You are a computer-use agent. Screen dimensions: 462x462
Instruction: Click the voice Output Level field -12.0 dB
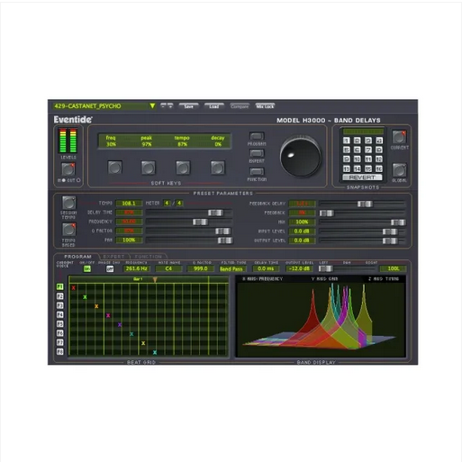click(x=299, y=268)
